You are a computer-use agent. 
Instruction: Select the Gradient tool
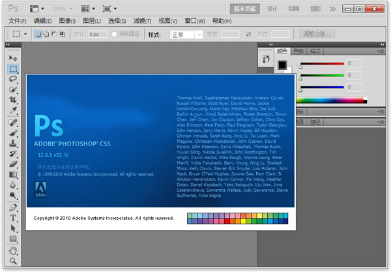tap(13, 174)
